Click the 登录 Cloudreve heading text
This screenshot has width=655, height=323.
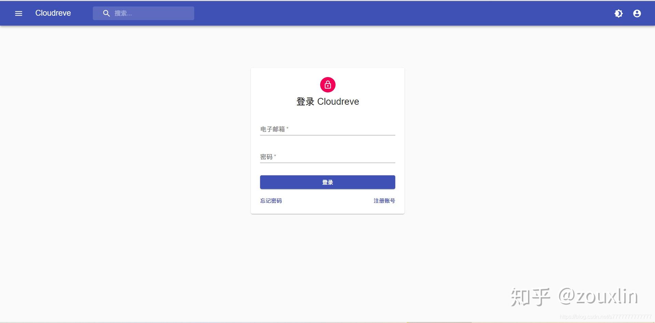pyautogui.click(x=328, y=102)
